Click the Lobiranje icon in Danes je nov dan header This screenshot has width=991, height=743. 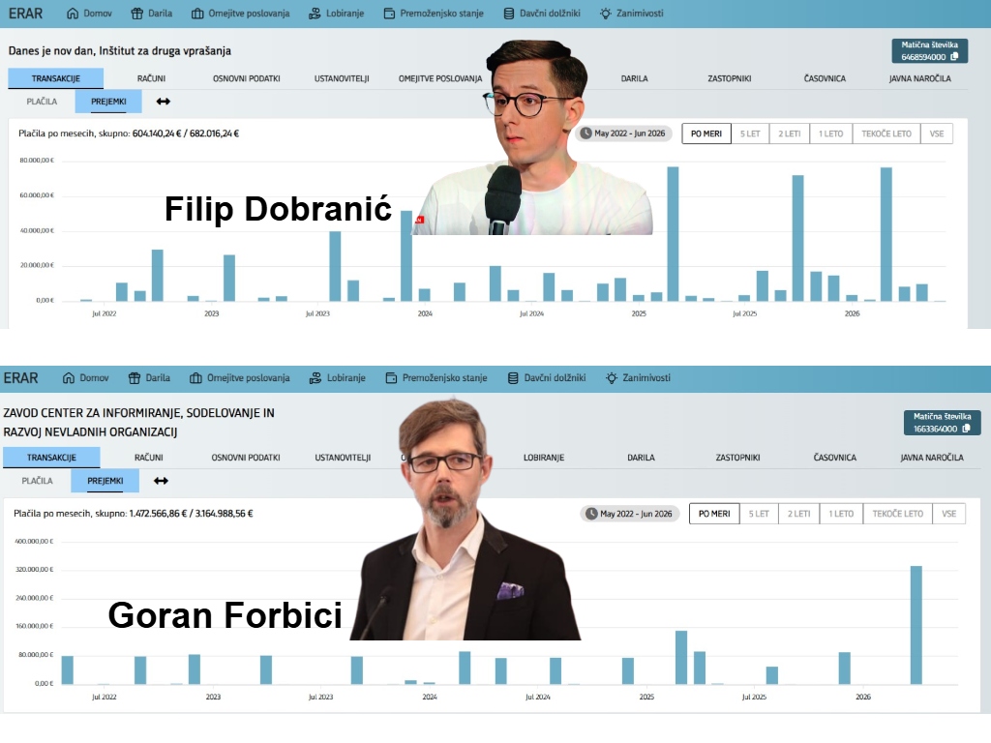(x=315, y=14)
